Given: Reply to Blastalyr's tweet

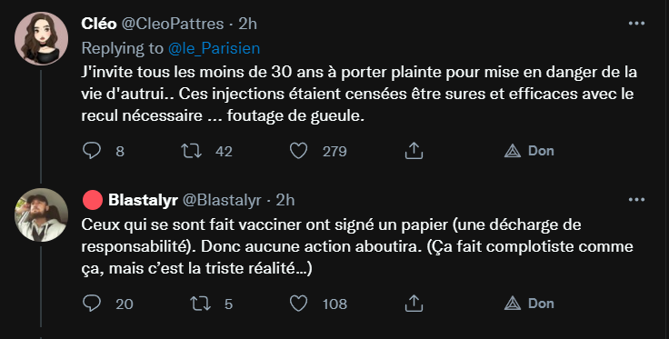Looking at the screenshot, I should coord(91,304).
